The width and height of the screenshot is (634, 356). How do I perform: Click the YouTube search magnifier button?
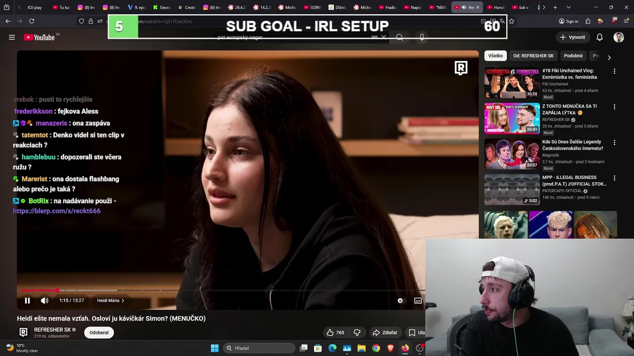pyautogui.click(x=400, y=38)
